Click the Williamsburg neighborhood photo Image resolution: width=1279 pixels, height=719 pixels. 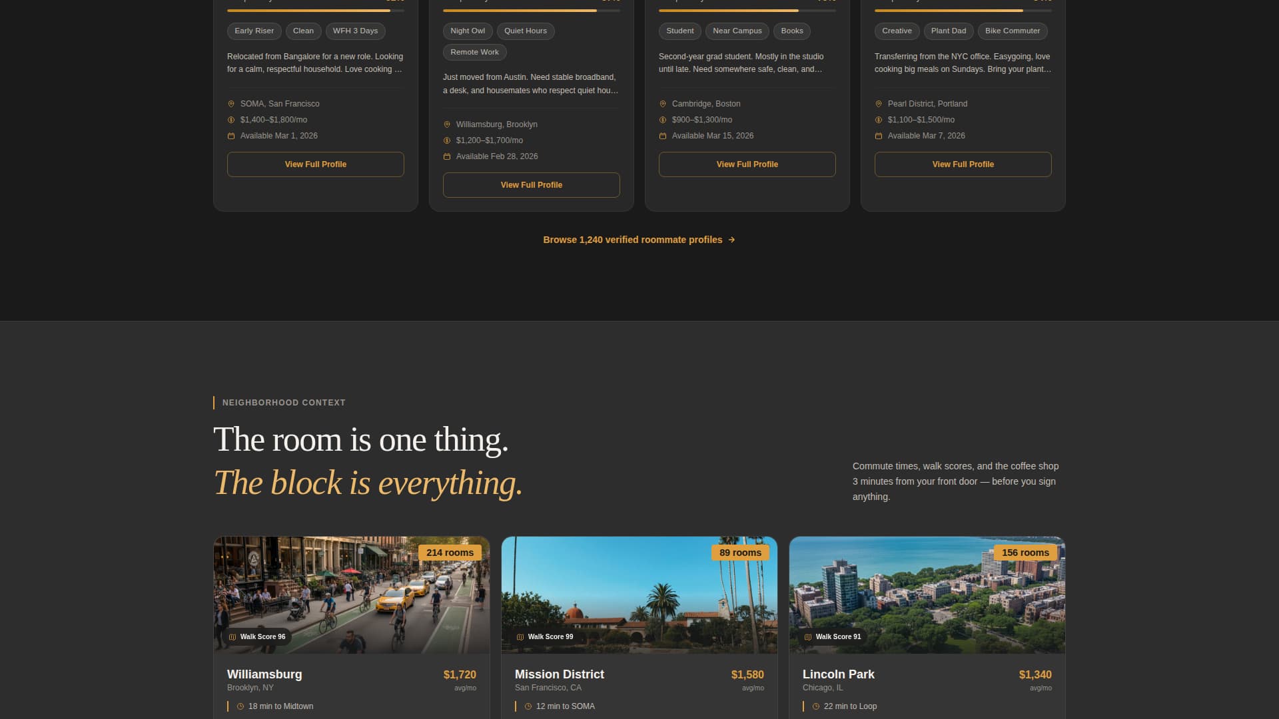[351, 594]
